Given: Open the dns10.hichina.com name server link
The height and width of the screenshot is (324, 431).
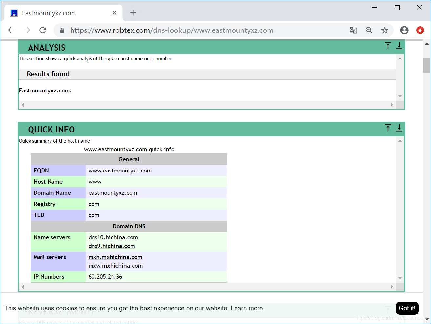Looking at the screenshot, I should [113, 237].
